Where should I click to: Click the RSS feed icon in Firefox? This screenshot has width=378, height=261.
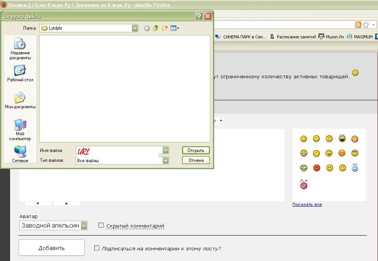tap(358, 25)
